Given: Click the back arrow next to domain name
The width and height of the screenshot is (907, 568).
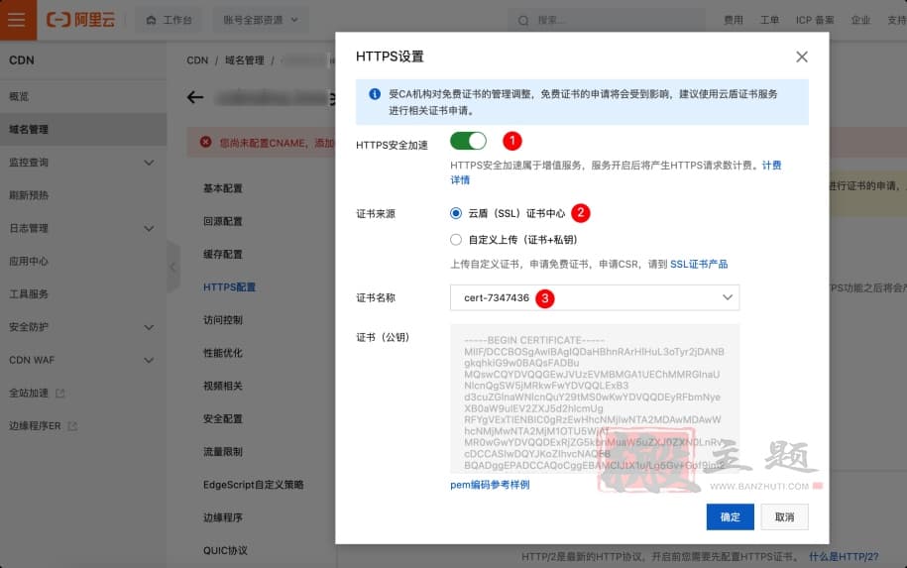Looking at the screenshot, I should [x=195, y=97].
